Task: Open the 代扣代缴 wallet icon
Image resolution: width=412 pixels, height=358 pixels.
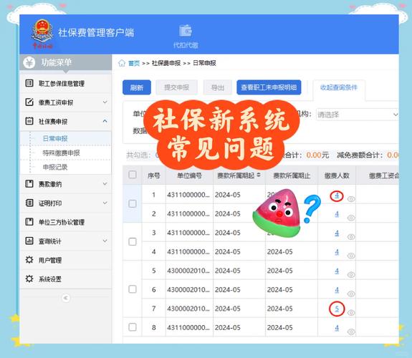Action: point(186,31)
